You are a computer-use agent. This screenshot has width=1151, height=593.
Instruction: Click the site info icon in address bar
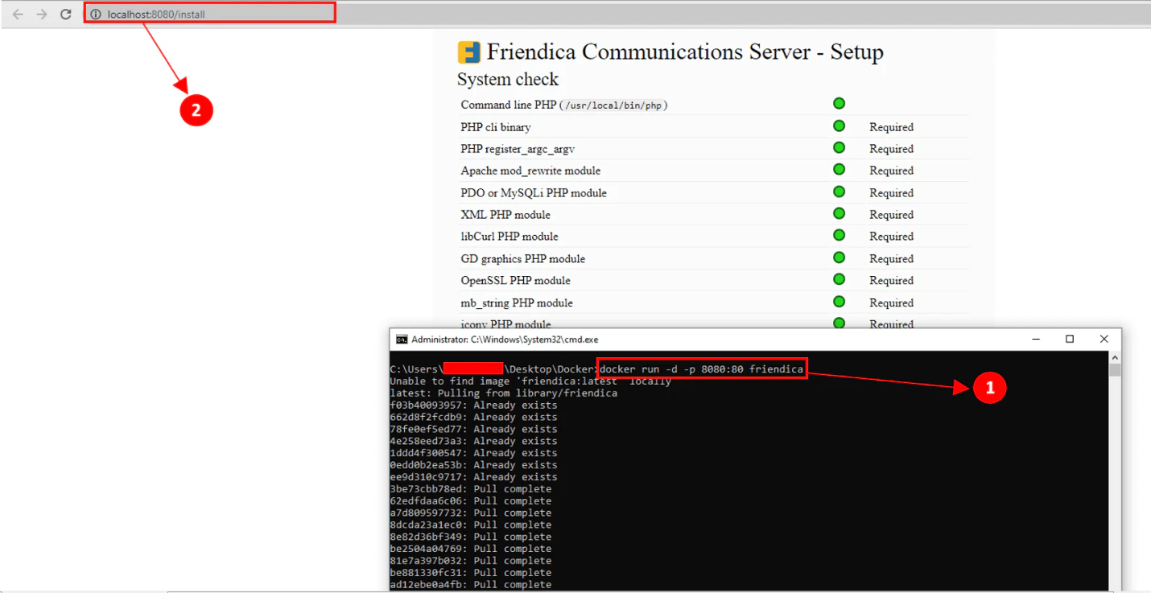[96, 13]
